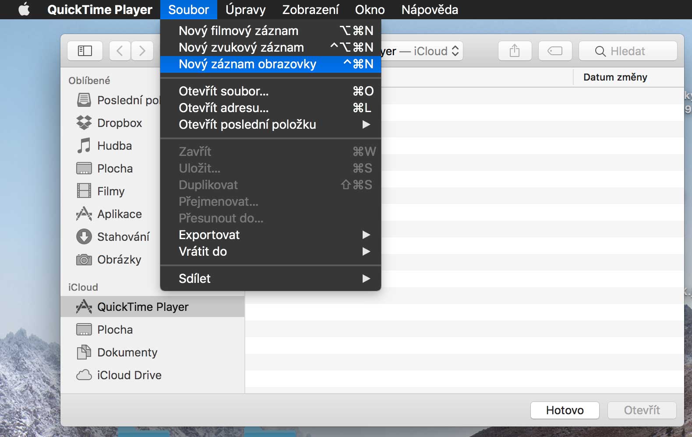Open the location popup showing iCloud
The width and height of the screenshot is (692, 437).
click(x=422, y=51)
